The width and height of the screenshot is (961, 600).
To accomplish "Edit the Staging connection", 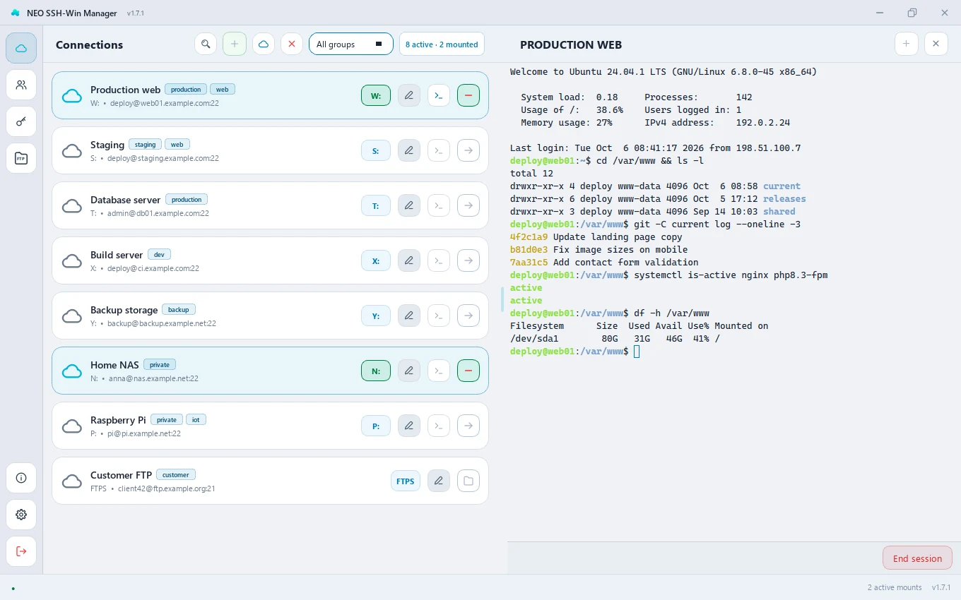I will pyautogui.click(x=409, y=150).
